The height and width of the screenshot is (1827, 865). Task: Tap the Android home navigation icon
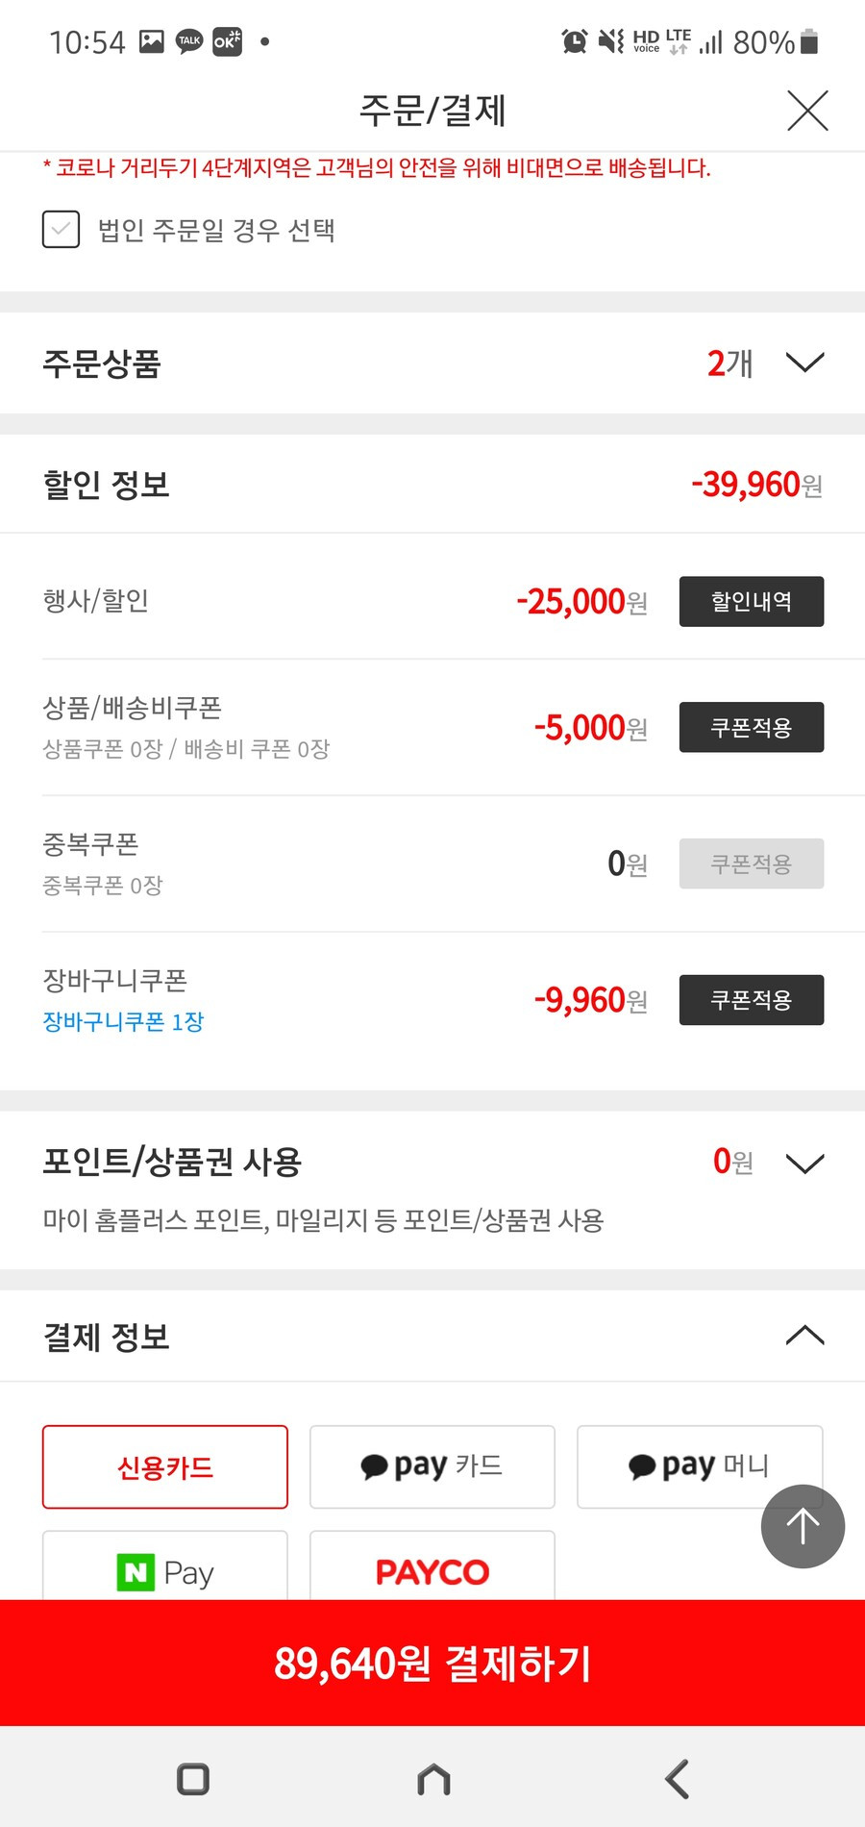(433, 1779)
